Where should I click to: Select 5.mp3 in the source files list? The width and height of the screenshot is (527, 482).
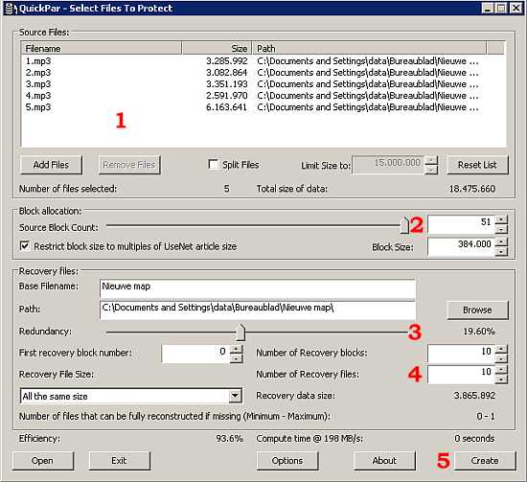point(38,107)
